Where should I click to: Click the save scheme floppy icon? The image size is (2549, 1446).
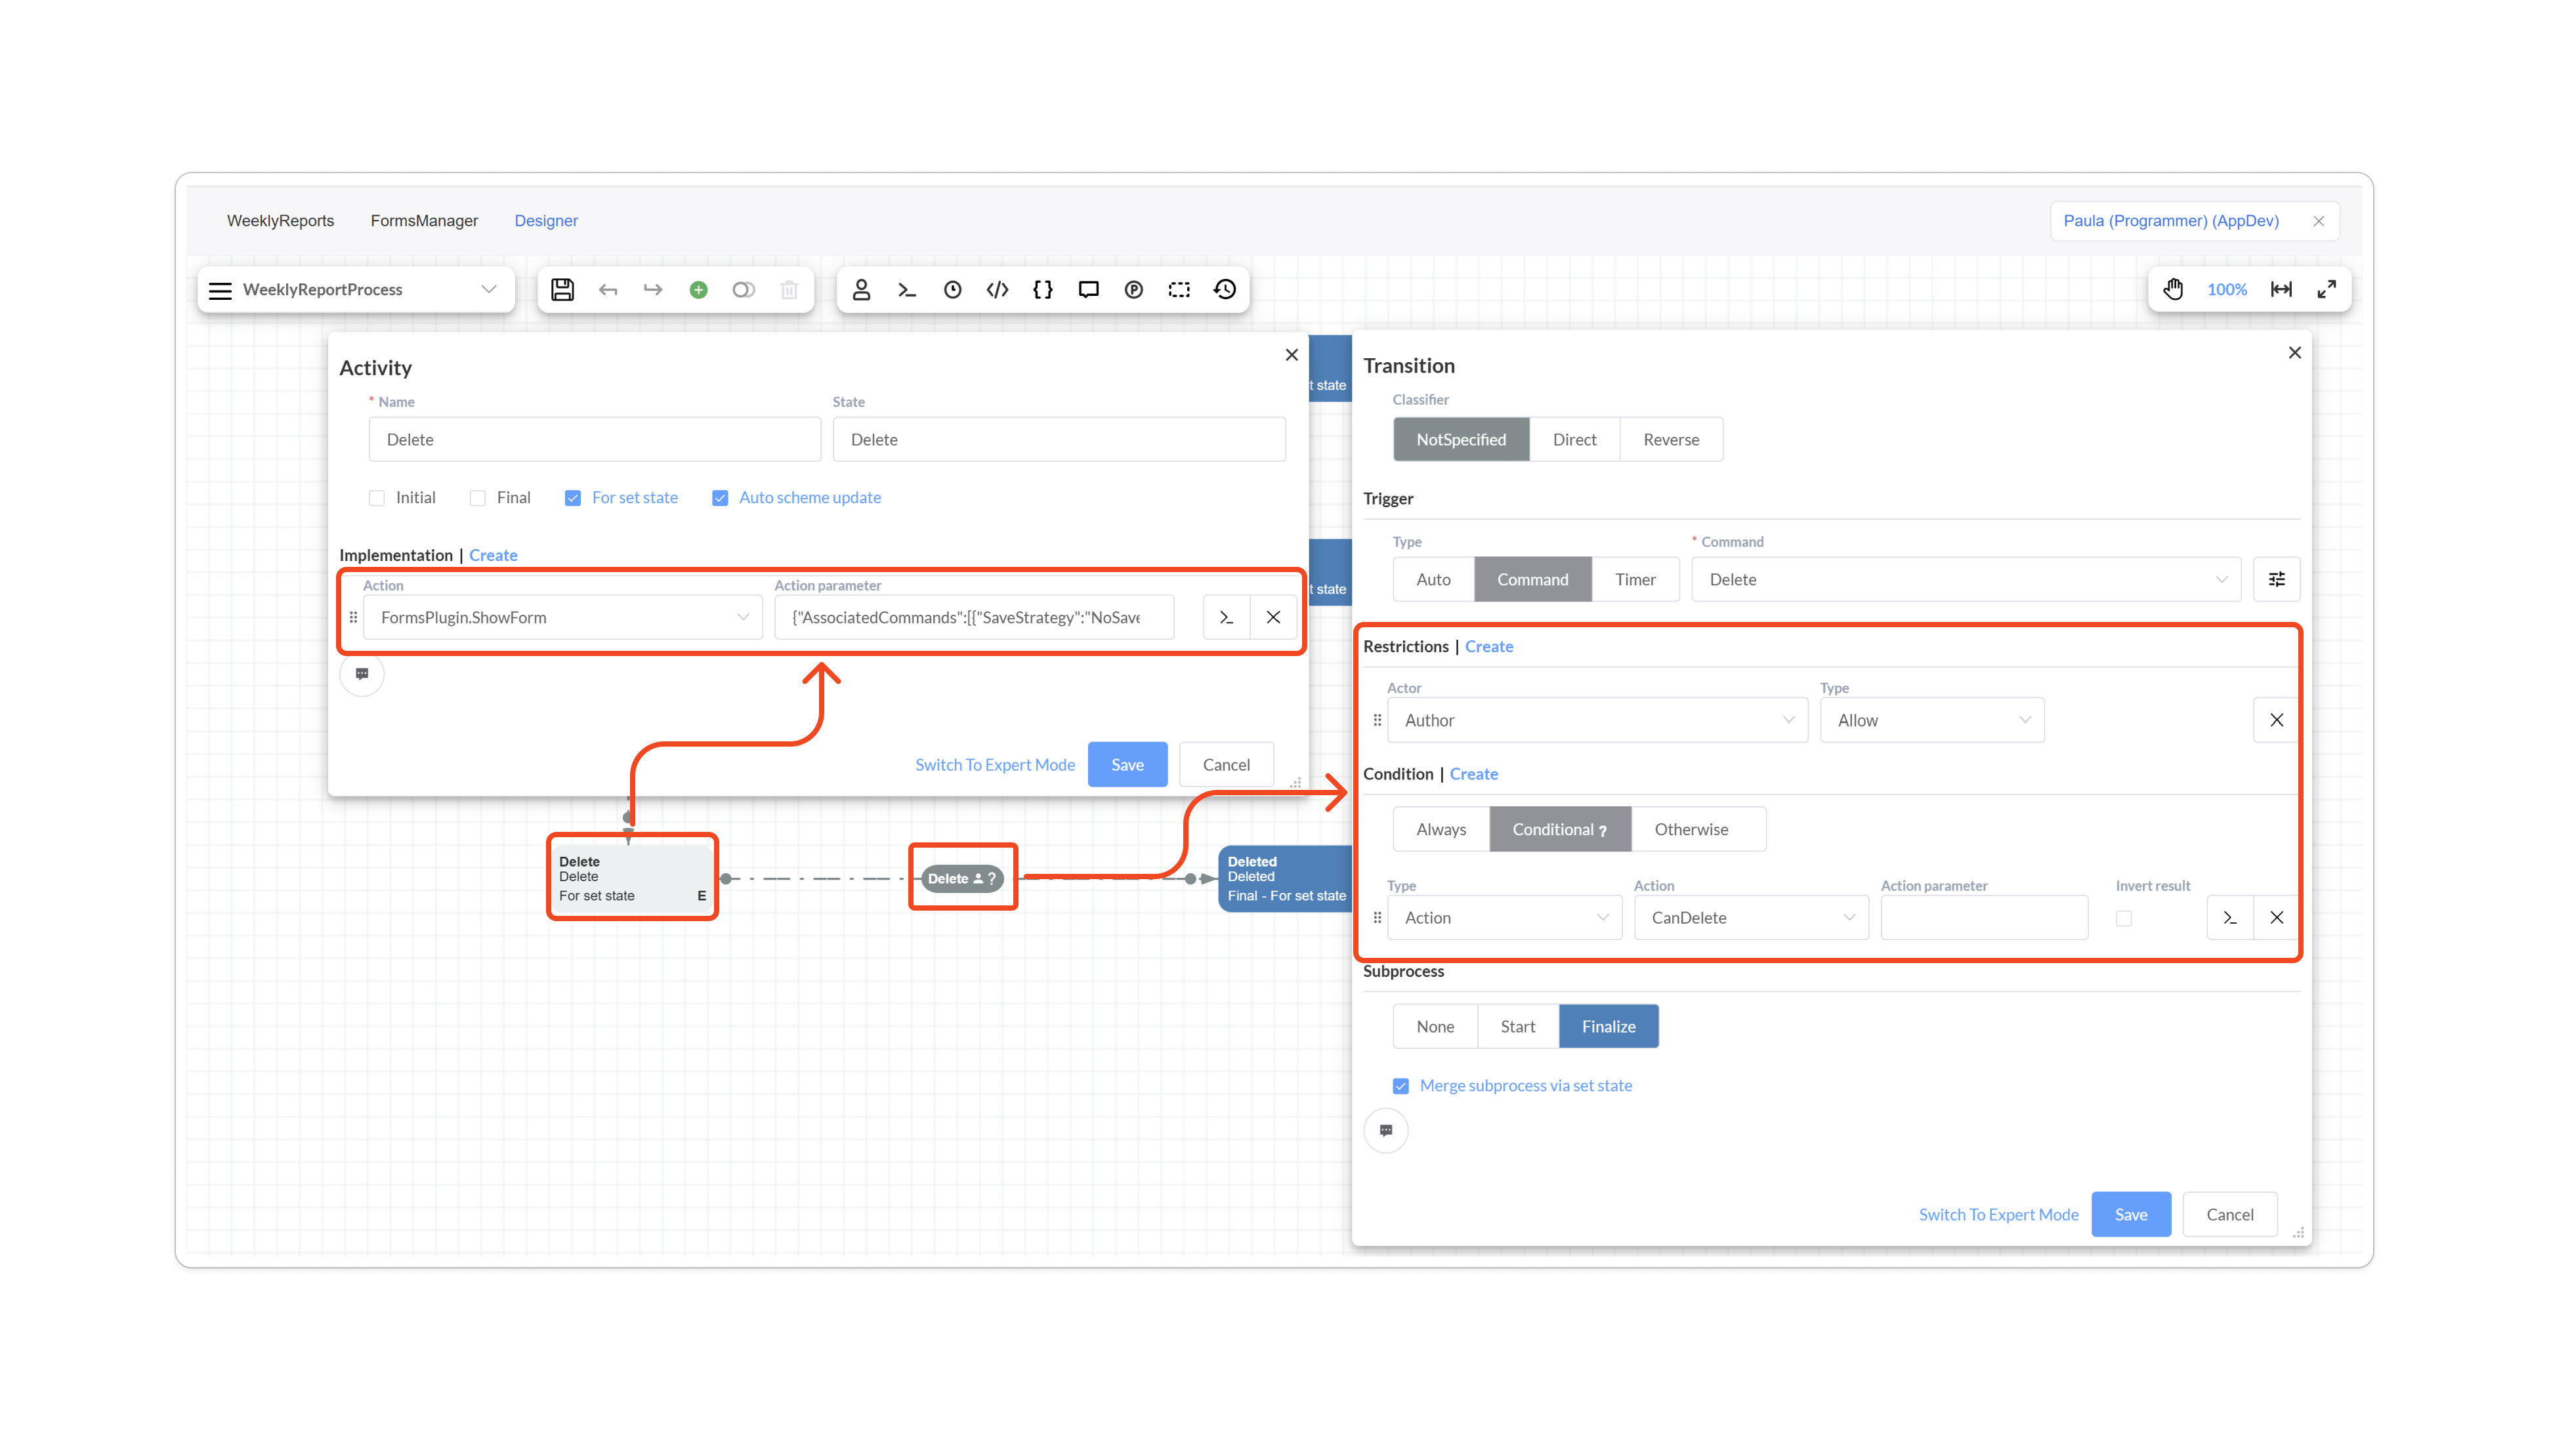click(562, 289)
